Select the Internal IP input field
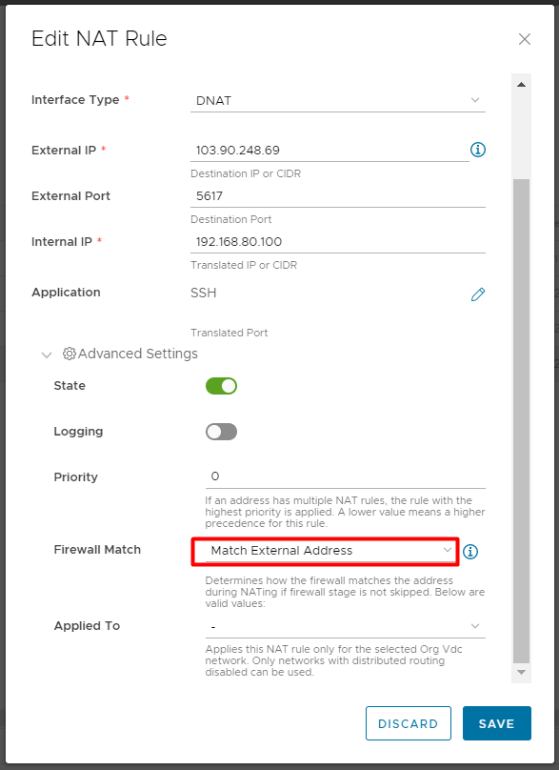Image resolution: width=559 pixels, height=770 pixels. [338, 242]
